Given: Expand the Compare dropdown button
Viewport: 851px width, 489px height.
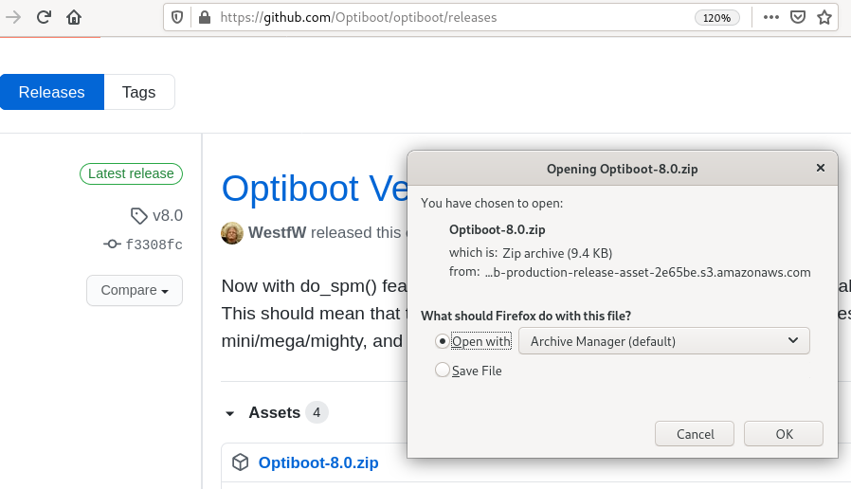Looking at the screenshot, I should tap(135, 290).
